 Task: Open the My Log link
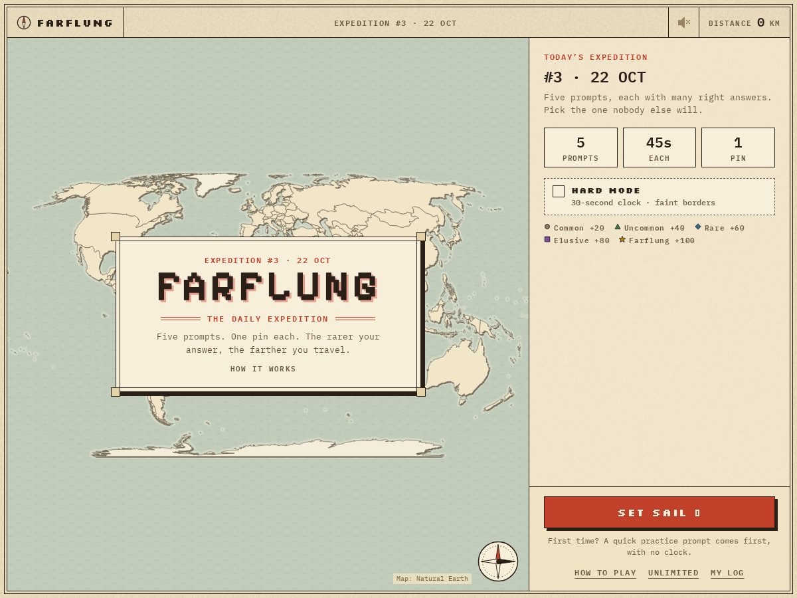pyautogui.click(x=727, y=573)
